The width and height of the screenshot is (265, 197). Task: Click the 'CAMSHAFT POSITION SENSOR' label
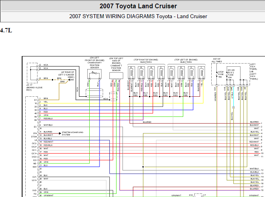[116, 68]
